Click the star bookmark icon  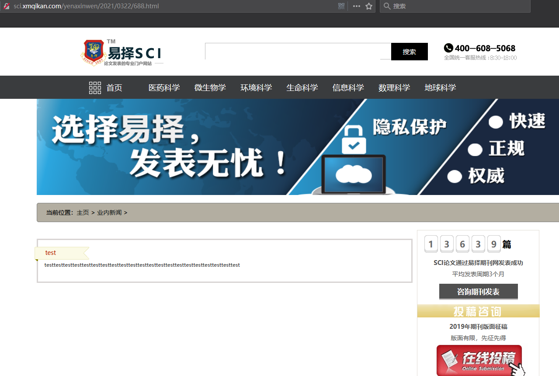pyautogui.click(x=368, y=6)
